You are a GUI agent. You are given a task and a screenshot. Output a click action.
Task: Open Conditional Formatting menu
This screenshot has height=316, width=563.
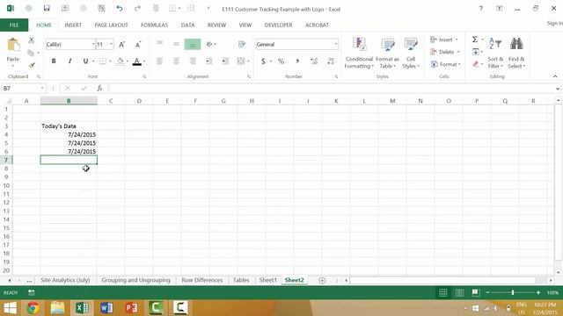[359, 53]
